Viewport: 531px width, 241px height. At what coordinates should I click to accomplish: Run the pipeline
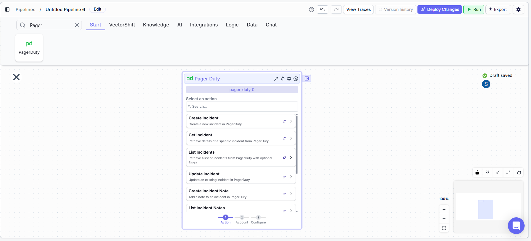click(x=474, y=9)
